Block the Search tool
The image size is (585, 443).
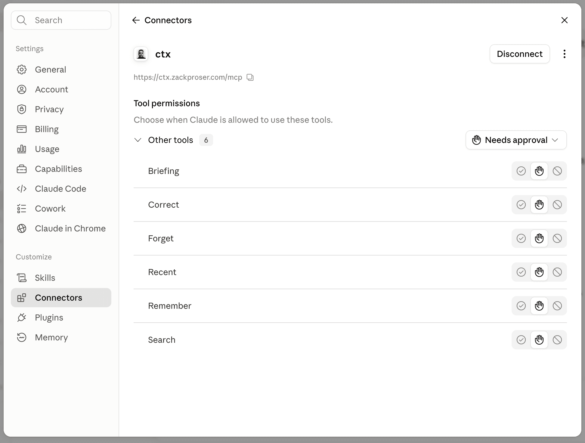(x=557, y=340)
